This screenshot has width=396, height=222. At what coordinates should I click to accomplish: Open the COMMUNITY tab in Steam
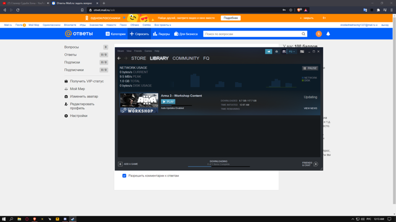(x=186, y=58)
